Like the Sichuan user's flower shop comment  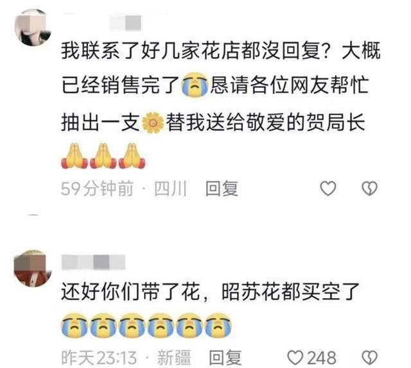[x=328, y=188]
